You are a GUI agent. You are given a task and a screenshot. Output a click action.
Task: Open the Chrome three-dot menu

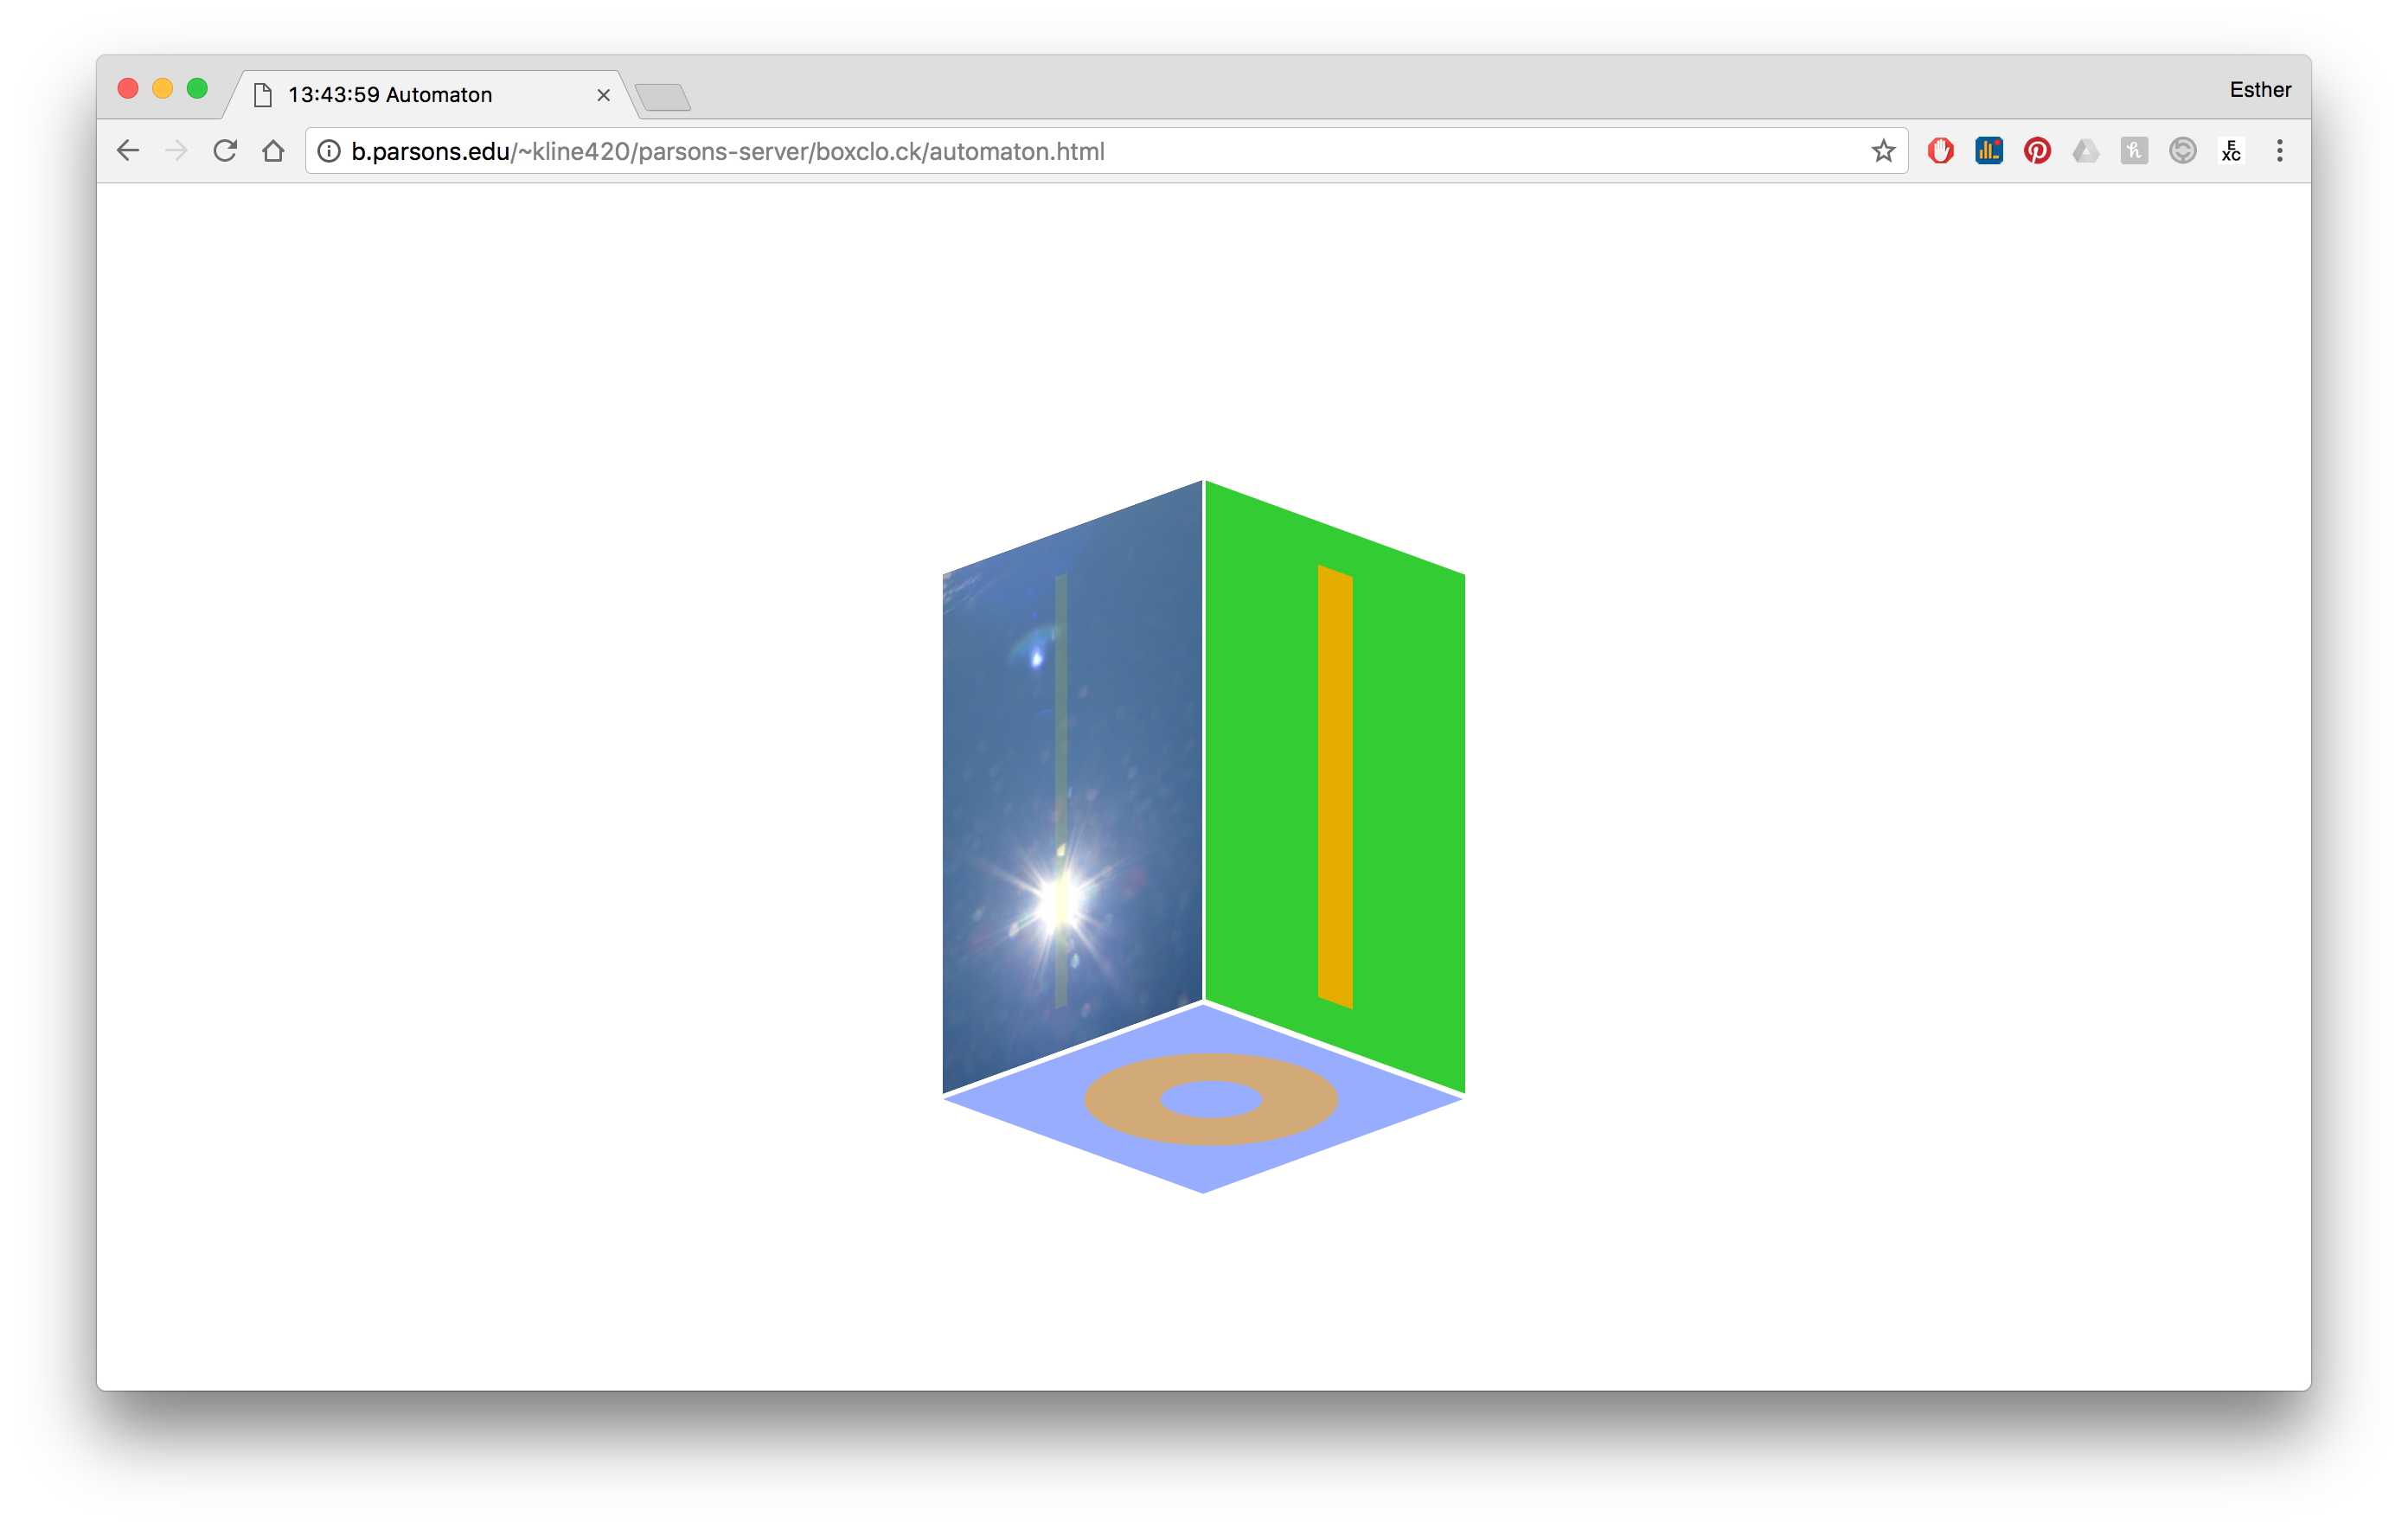(2280, 151)
